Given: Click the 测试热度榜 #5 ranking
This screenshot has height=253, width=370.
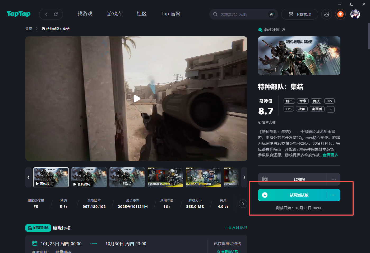Looking at the screenshot, I should [x=36, y=204].
